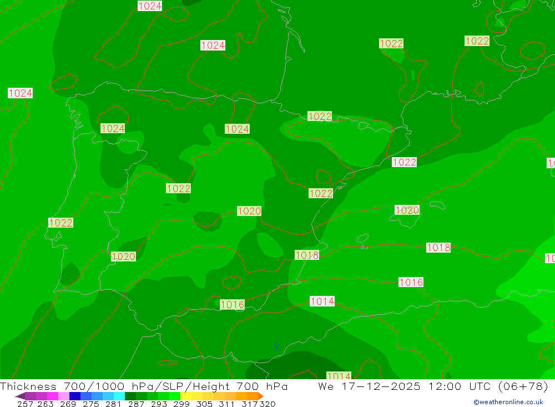Select the darkest green legend swatch
Image resolution: width=555 pixels, height=407 pixels.
tap(130, 396)
